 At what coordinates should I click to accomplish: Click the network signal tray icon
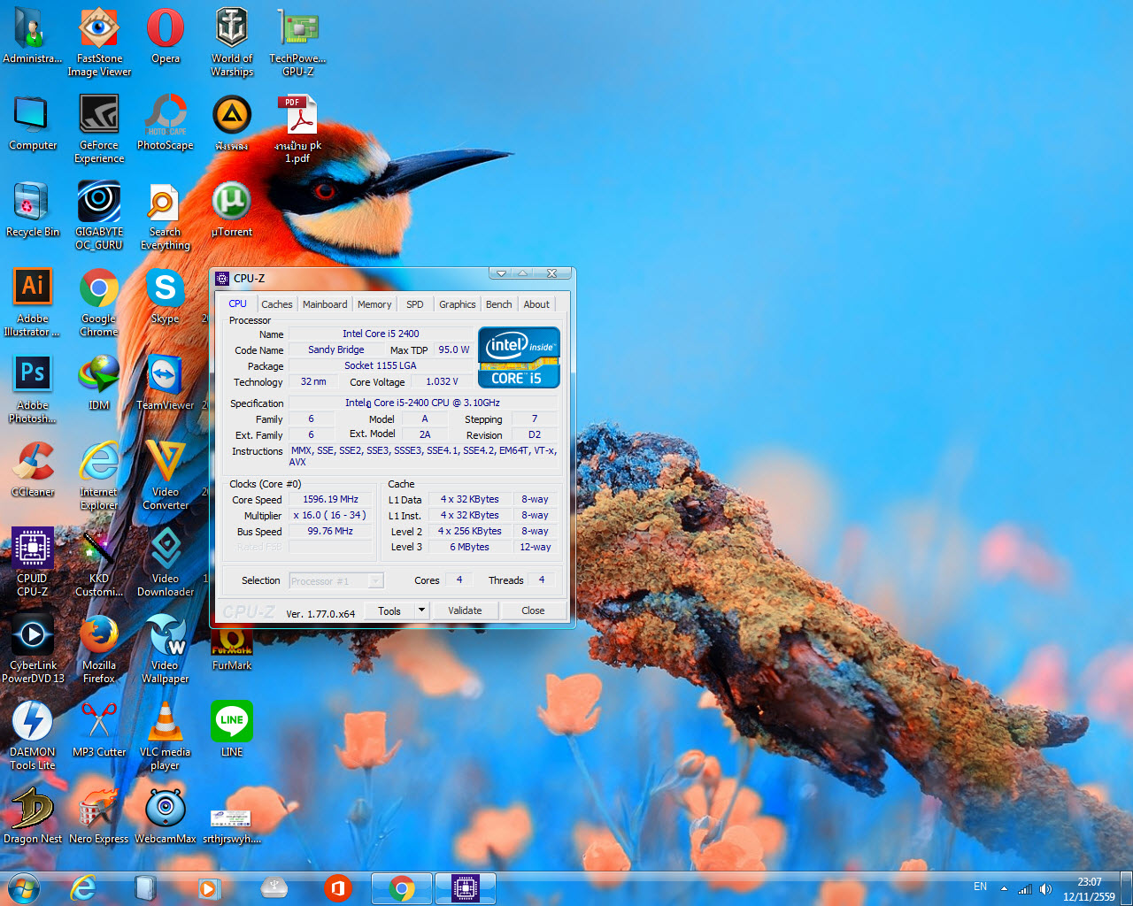(x=1025, y=888)
